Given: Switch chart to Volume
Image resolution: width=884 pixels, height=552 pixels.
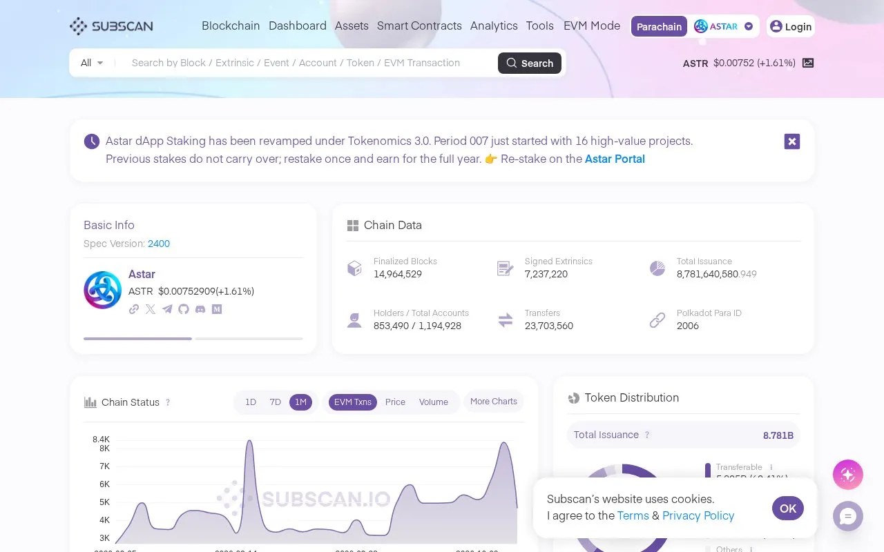Looking at the screenshot, I should coord(434,402).
